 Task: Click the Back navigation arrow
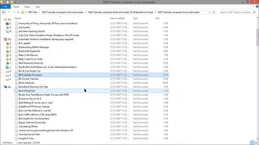pyautogui.click(x=4, y=12)
